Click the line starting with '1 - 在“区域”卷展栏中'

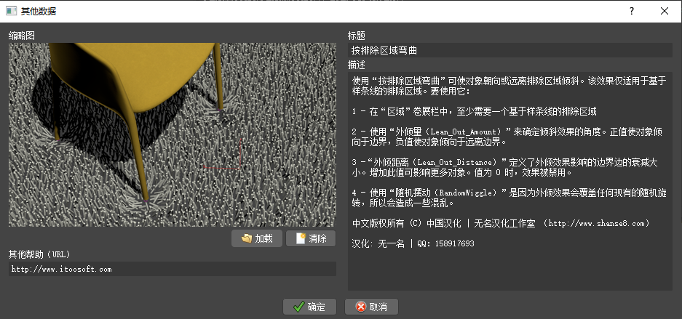[x=474, y=112]
